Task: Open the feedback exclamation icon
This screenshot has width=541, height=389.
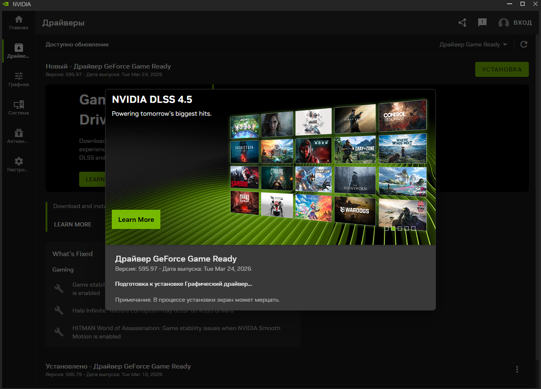Action: tap(482, 23)
